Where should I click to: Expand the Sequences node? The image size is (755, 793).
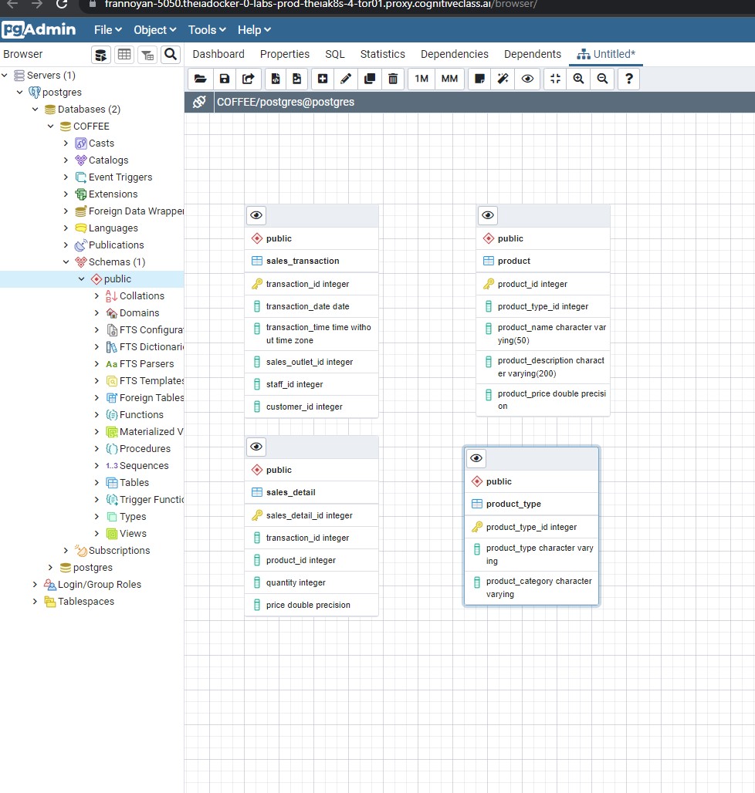pos(96,466)
